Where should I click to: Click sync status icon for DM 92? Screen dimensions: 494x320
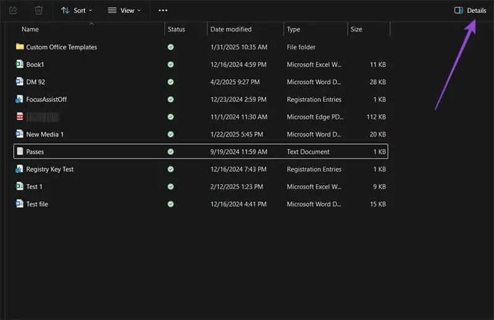[x=170, y=82]
